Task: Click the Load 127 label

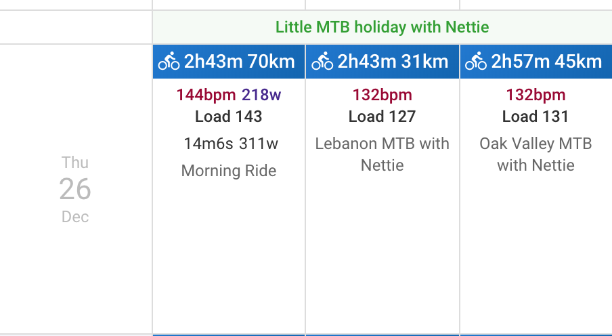Action: point(382,117)
